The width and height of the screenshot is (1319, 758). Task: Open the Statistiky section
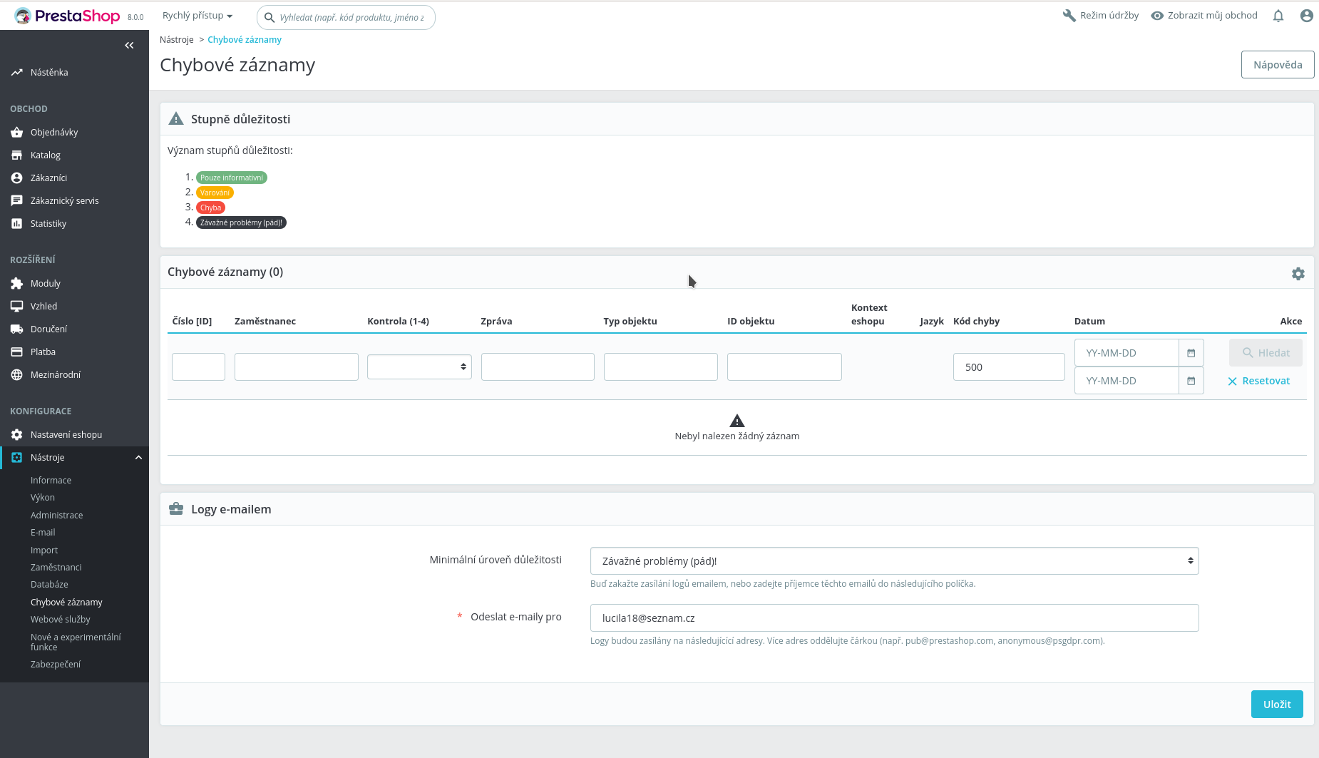(50, 223)
